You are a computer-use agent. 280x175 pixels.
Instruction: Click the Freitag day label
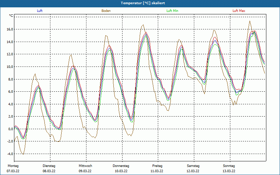coord(157,166)
